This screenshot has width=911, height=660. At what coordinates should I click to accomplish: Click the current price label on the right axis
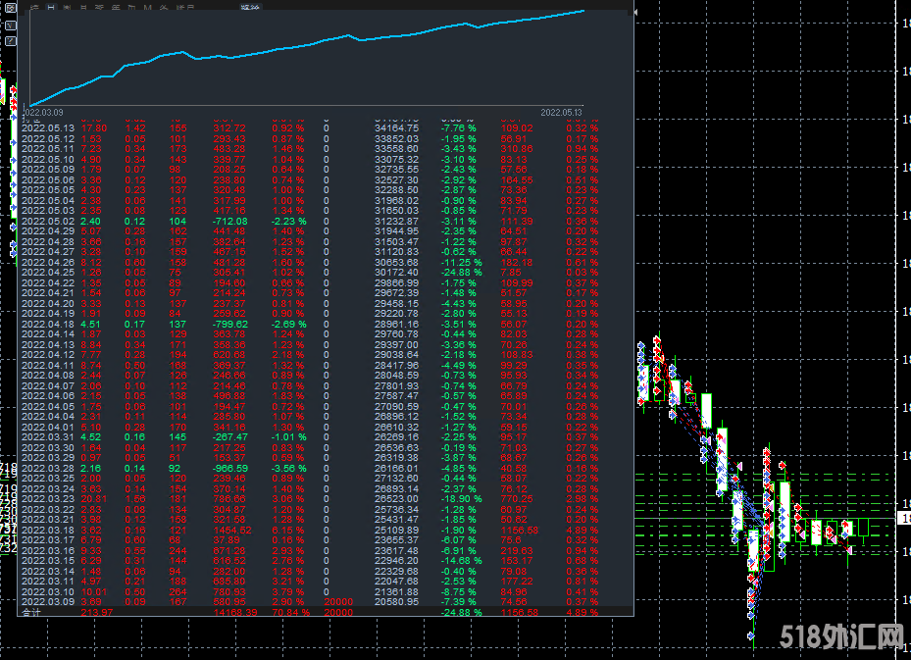pyautogui.click(x=904, y=517)
